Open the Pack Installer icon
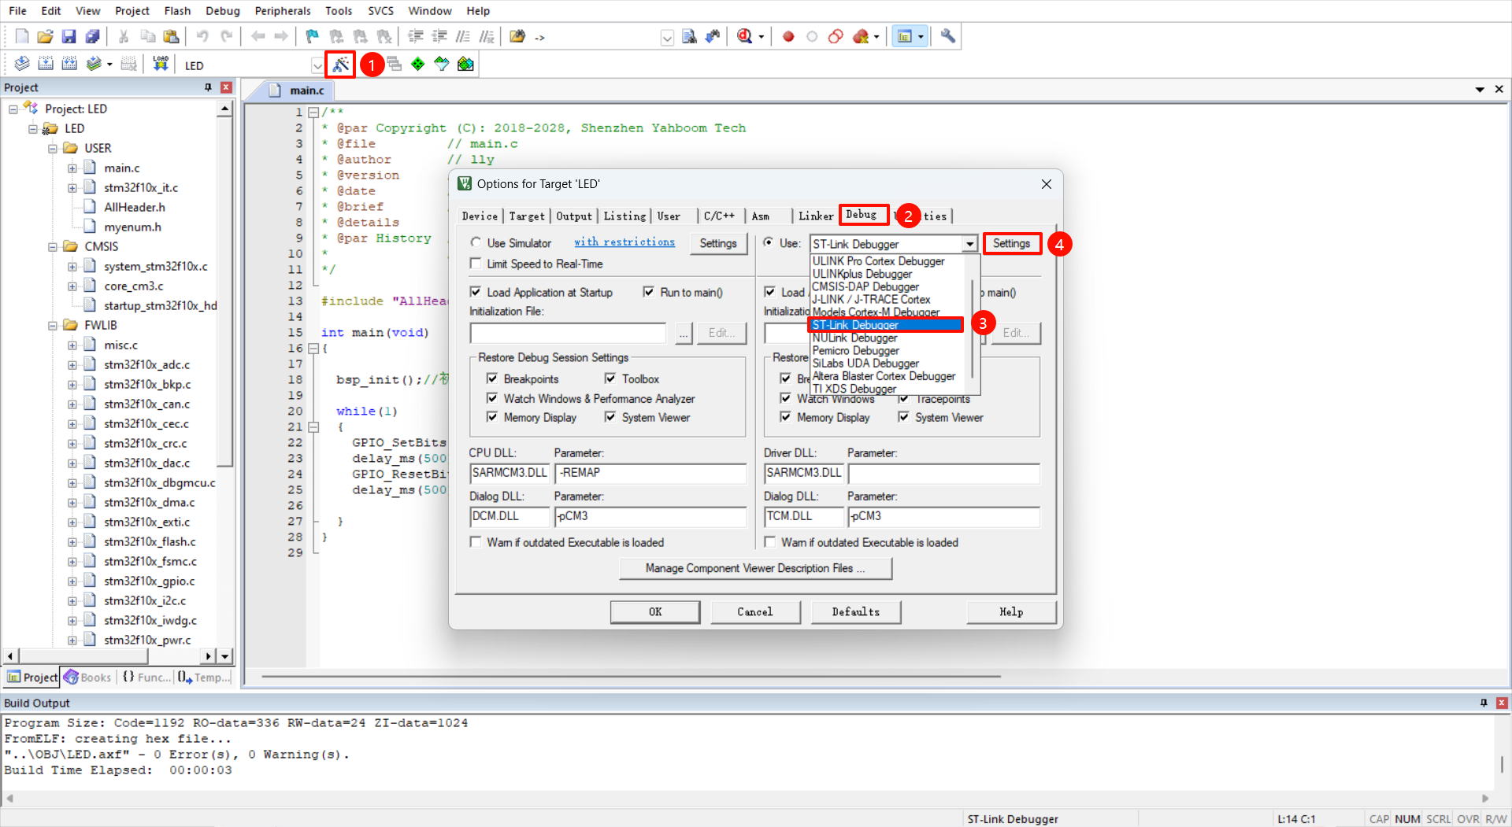Image resolution: width=1512 pixels, height=827 pixels. 465,65
